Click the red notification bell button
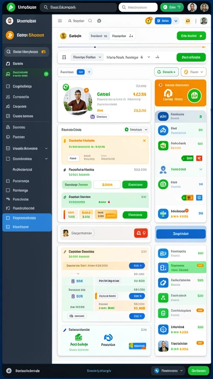Viewport: 213px width, 379px height. point(141,233)
